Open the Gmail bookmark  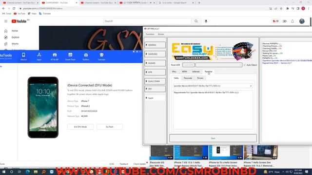[7, 14]
